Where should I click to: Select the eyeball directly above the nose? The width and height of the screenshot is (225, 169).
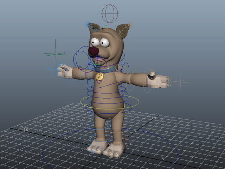[95, 42]
